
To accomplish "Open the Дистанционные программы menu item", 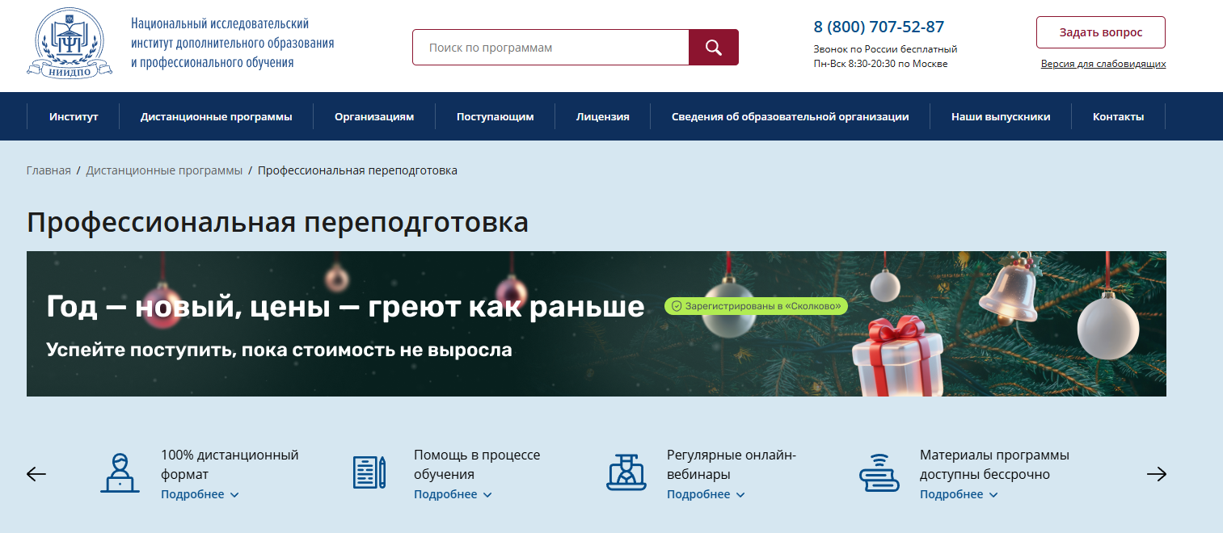I will tap(216, 116).
